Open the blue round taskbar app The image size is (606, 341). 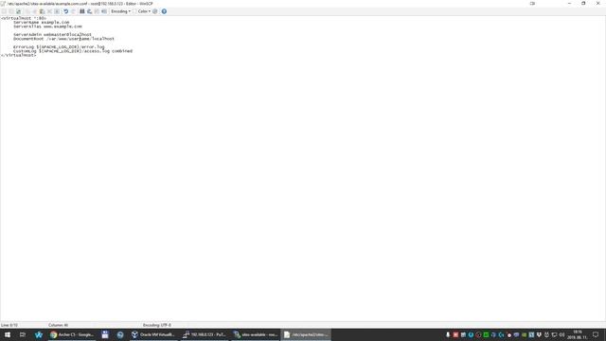(x=120, y=334)
